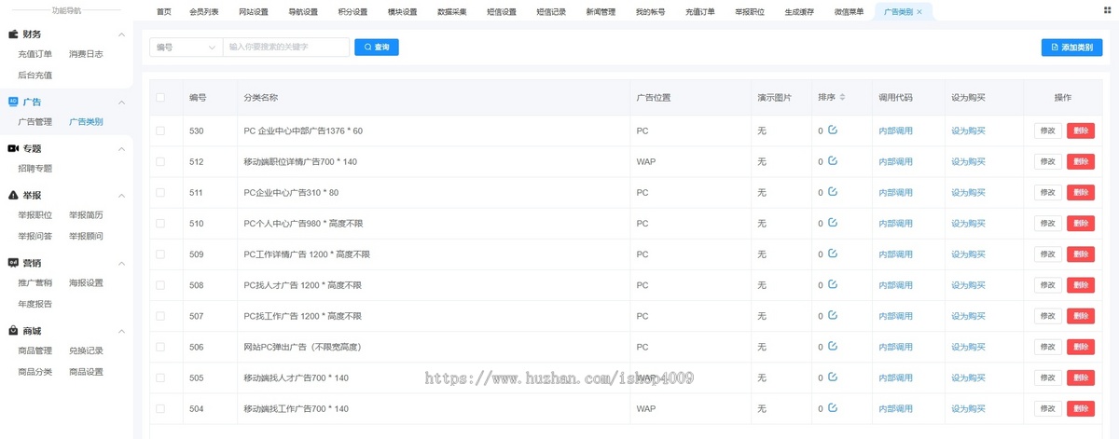This screenshot has width=1119, height=439.
Task: Click the keyword search input field
Action: click(x=286, y=47)
